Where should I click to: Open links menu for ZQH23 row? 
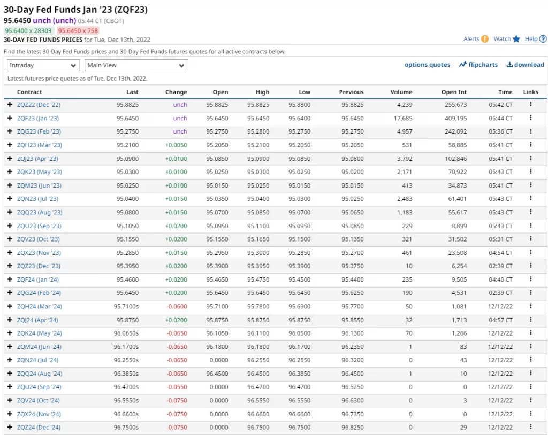(x=530, y=144)
